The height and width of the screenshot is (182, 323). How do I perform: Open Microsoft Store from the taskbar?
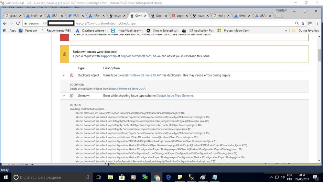[x=122, y=177]
